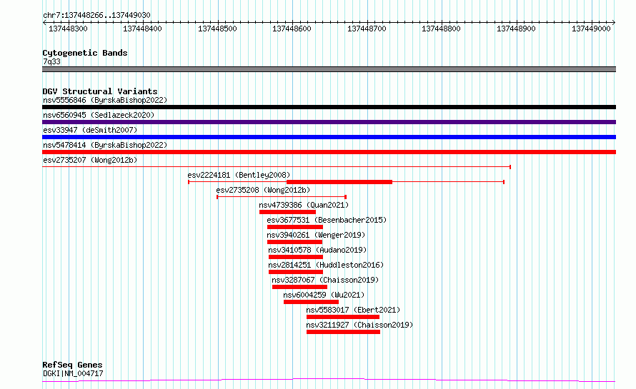
Task: Select the 7q33 band label
Action: 51,61
